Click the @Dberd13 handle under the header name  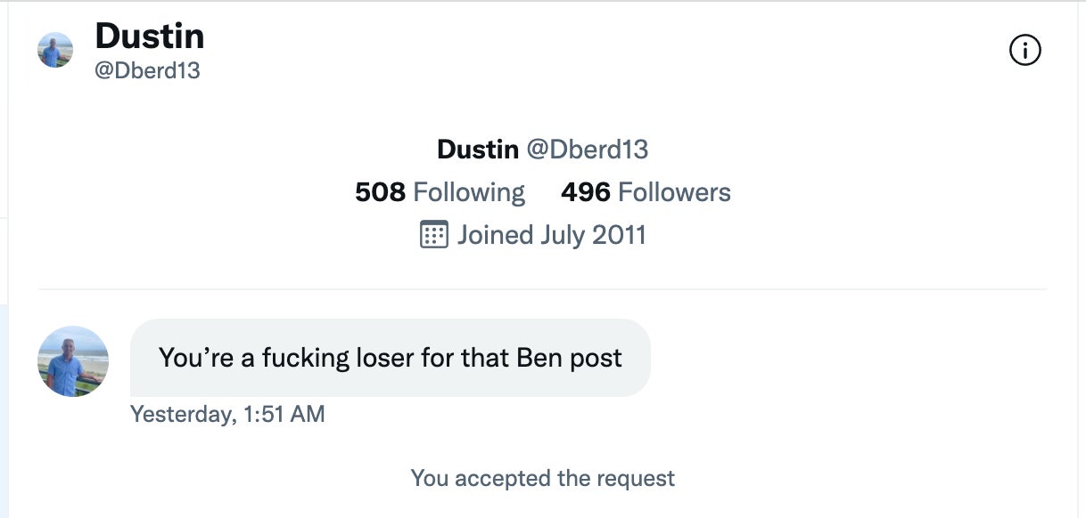147,71
